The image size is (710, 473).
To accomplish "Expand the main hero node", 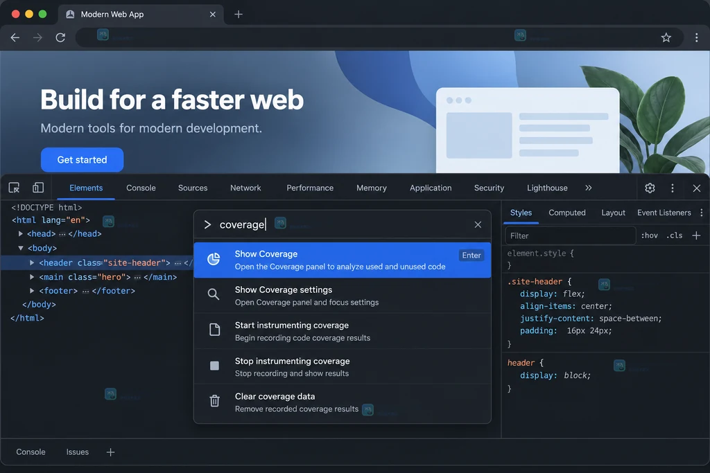I will tap(32, 277).
